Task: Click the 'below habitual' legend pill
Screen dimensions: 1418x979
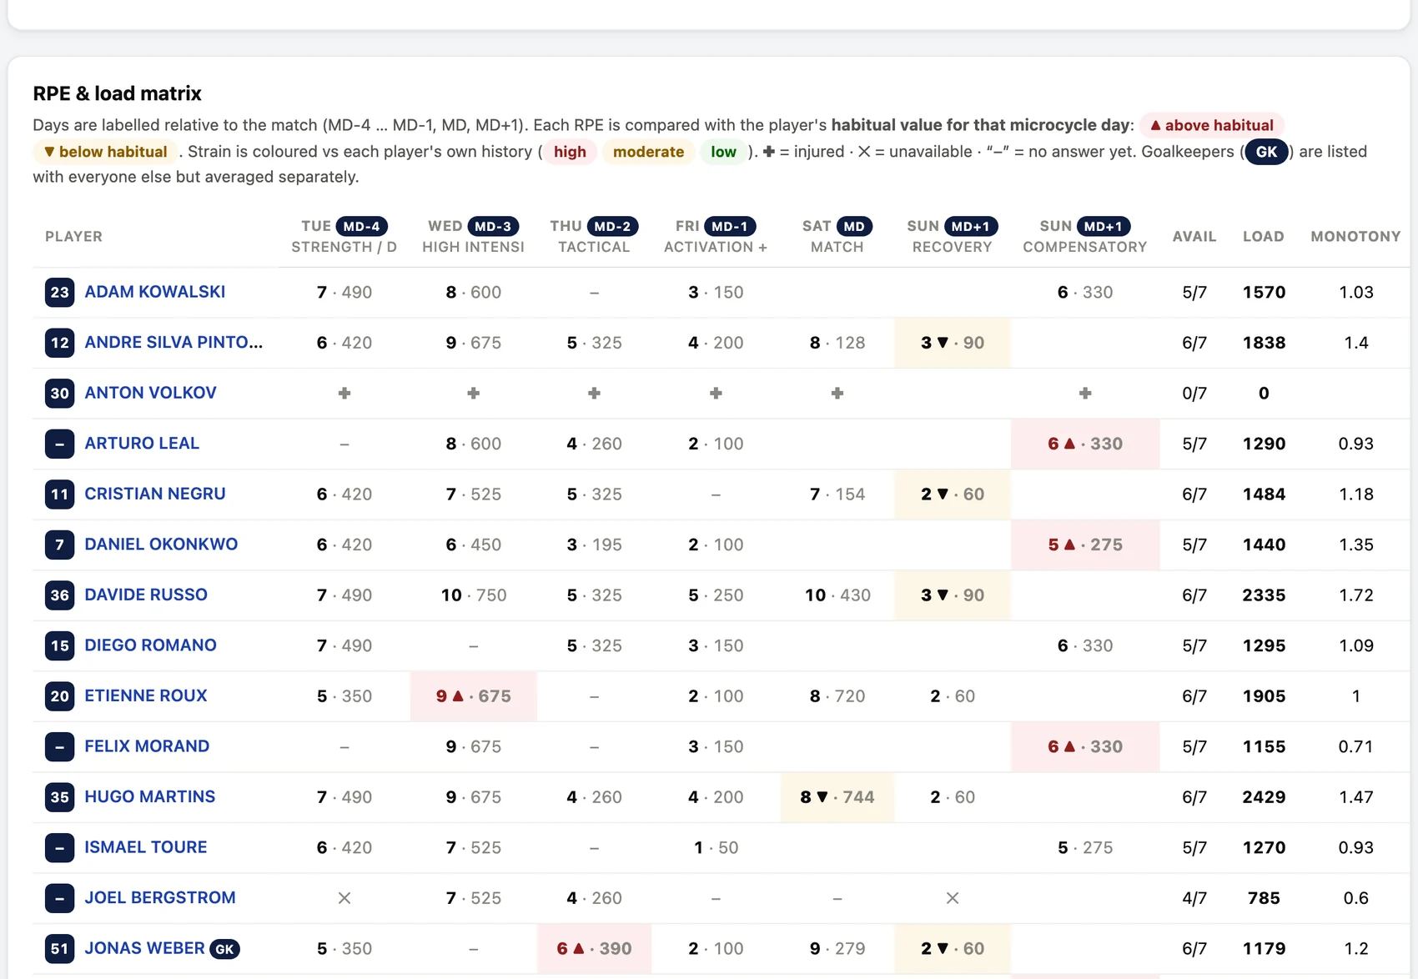Action: [x=106, y=152]
